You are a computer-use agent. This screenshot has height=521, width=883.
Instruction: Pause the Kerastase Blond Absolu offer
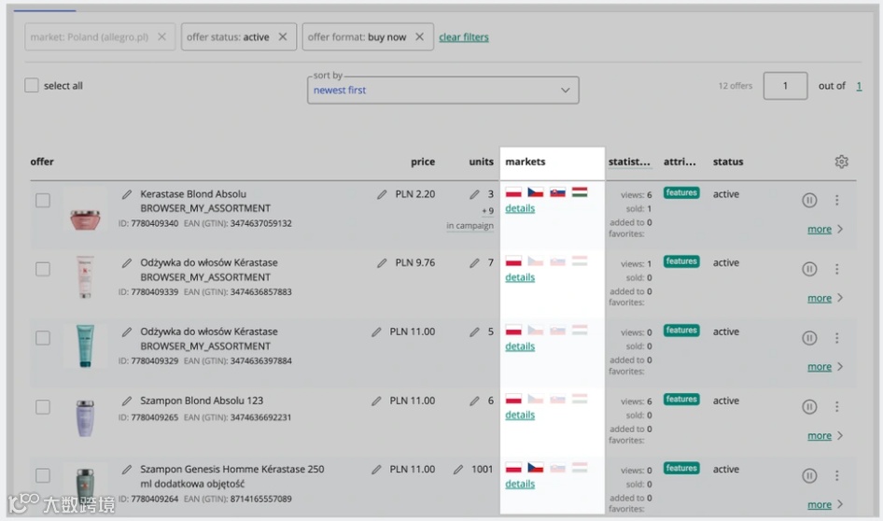[809, 200]
